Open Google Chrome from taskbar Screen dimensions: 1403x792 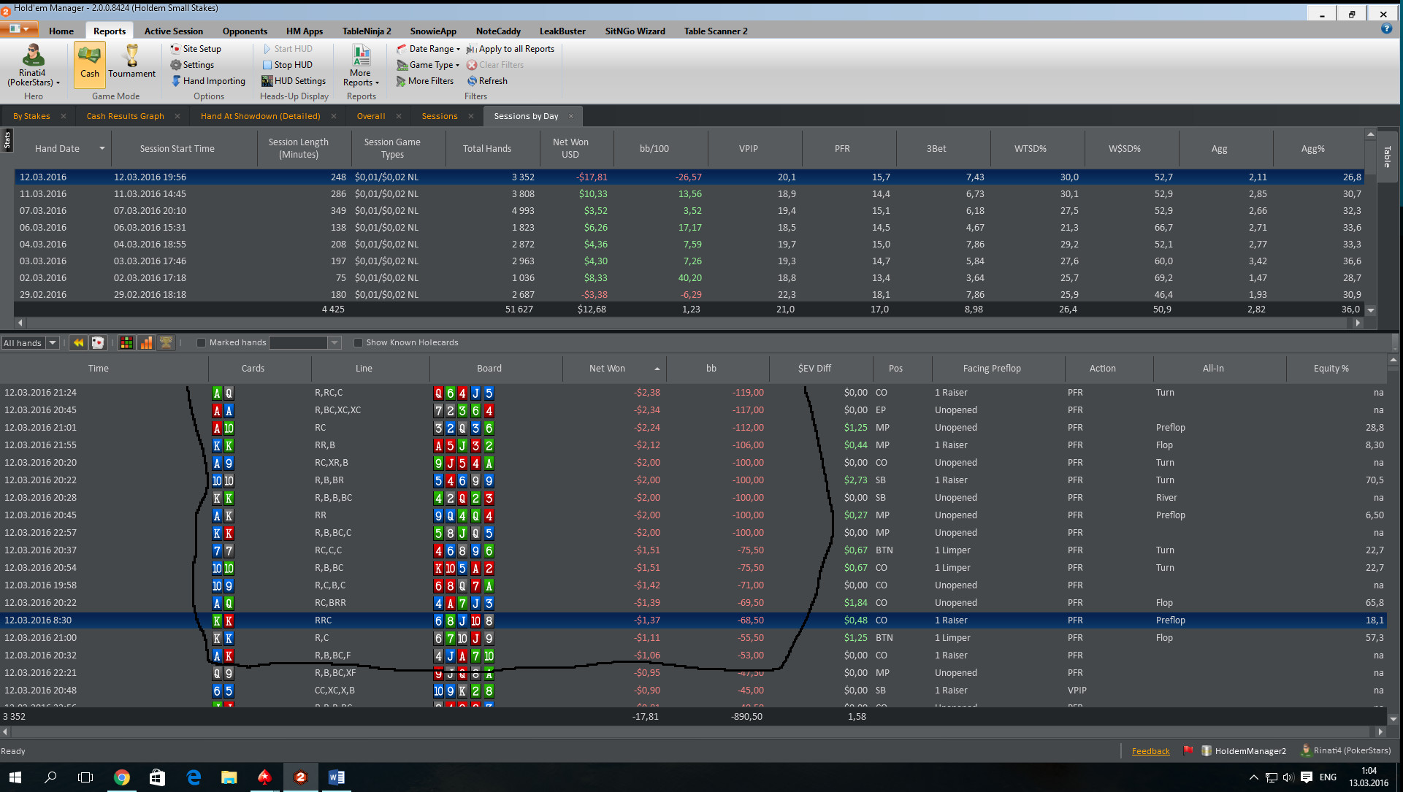click(x=122, y=777)
